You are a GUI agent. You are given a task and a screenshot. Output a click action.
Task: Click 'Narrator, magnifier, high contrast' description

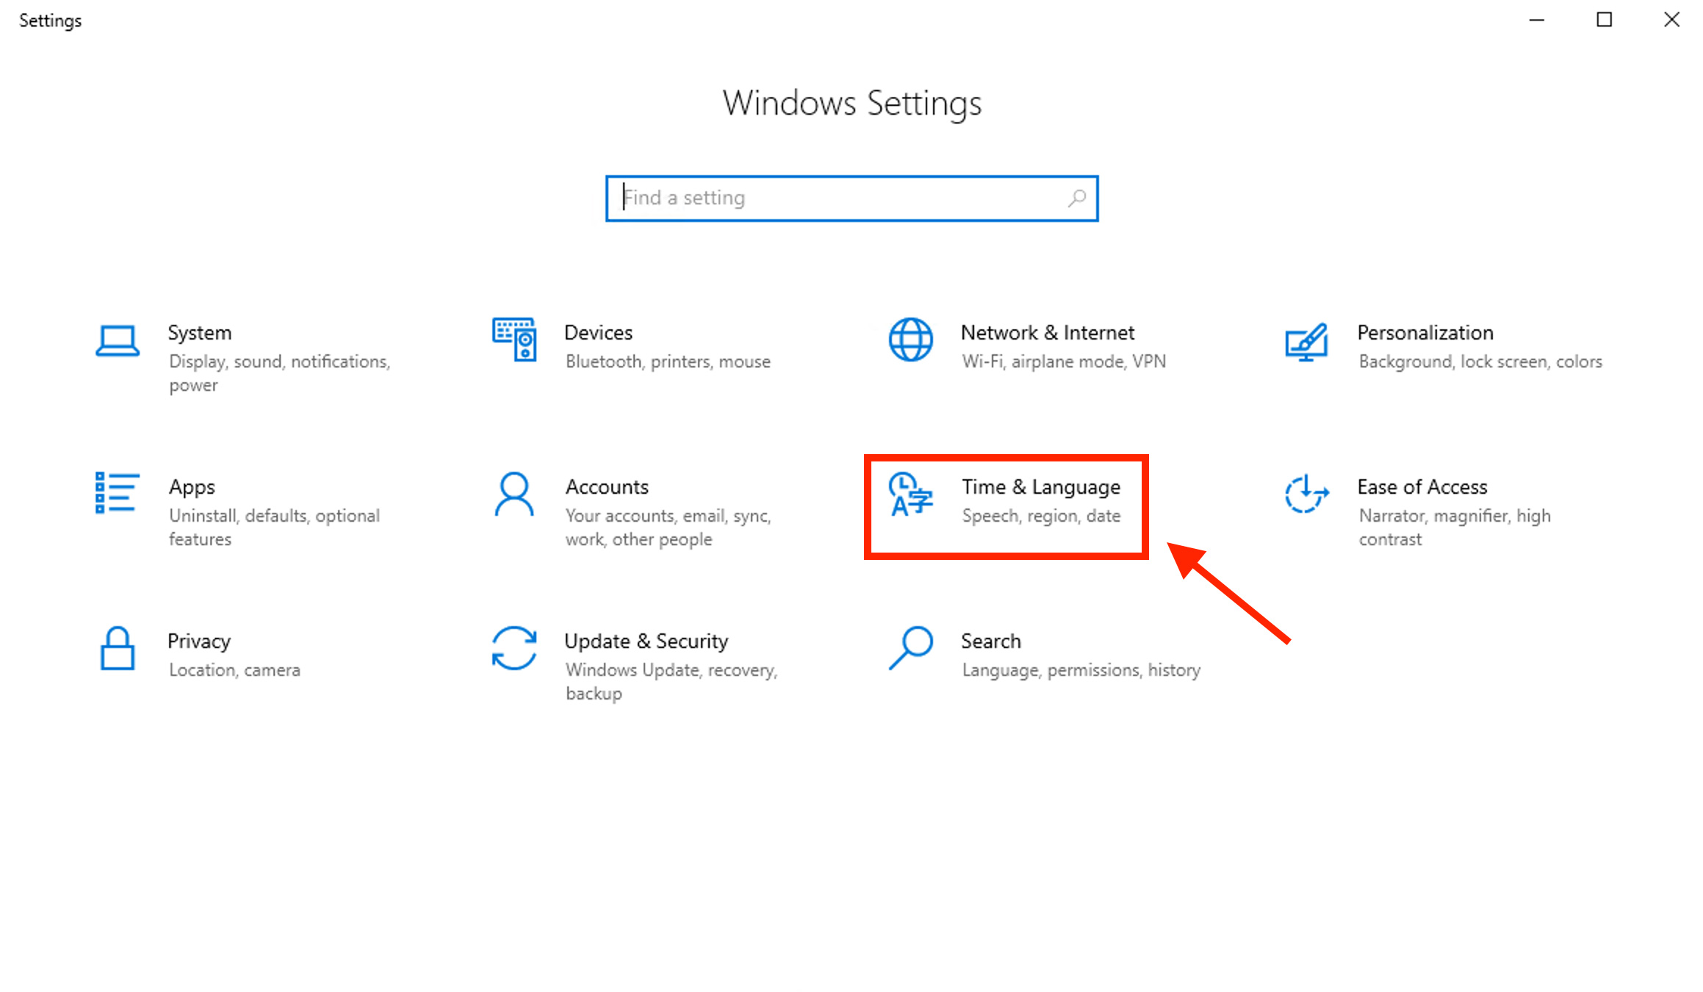[1455, 528]
